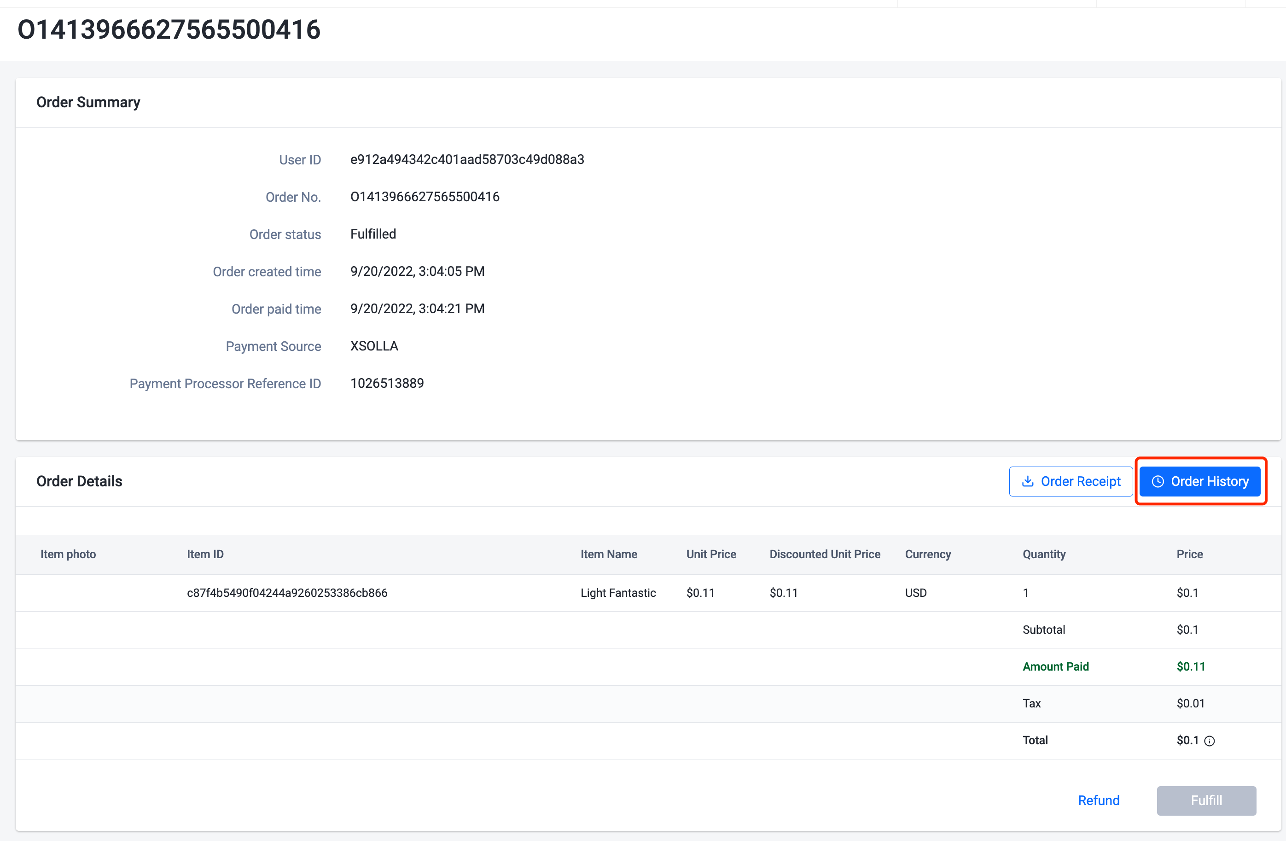Click the USD currency cell

[915, 592]
